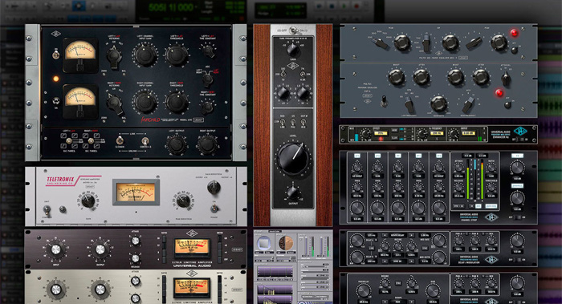Toggle Delay/Modulation on/off power switch
The height and width of the screenshot is (304, 562).
pyautogui.click(x=517, y=260)
